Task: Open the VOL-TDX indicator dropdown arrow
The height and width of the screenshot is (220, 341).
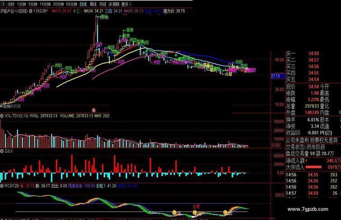Action: click(2, 116)
